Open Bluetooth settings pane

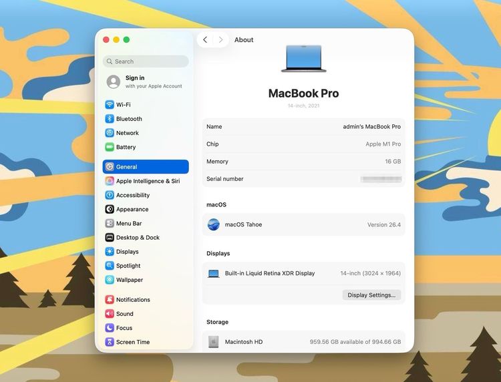pyautogui.click(x=146, y=118)
